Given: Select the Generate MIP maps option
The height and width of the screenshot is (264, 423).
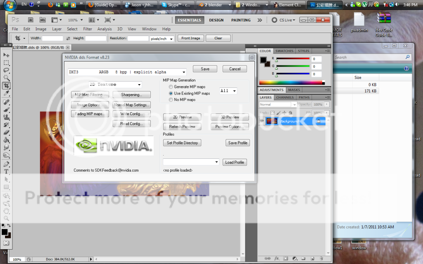Looking at the screenshot, I should [x=171, y=87].
